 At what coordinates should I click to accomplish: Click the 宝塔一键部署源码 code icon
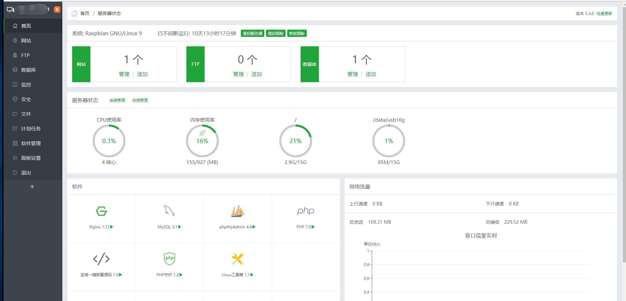pyautogui.click(x=102, y=259)
